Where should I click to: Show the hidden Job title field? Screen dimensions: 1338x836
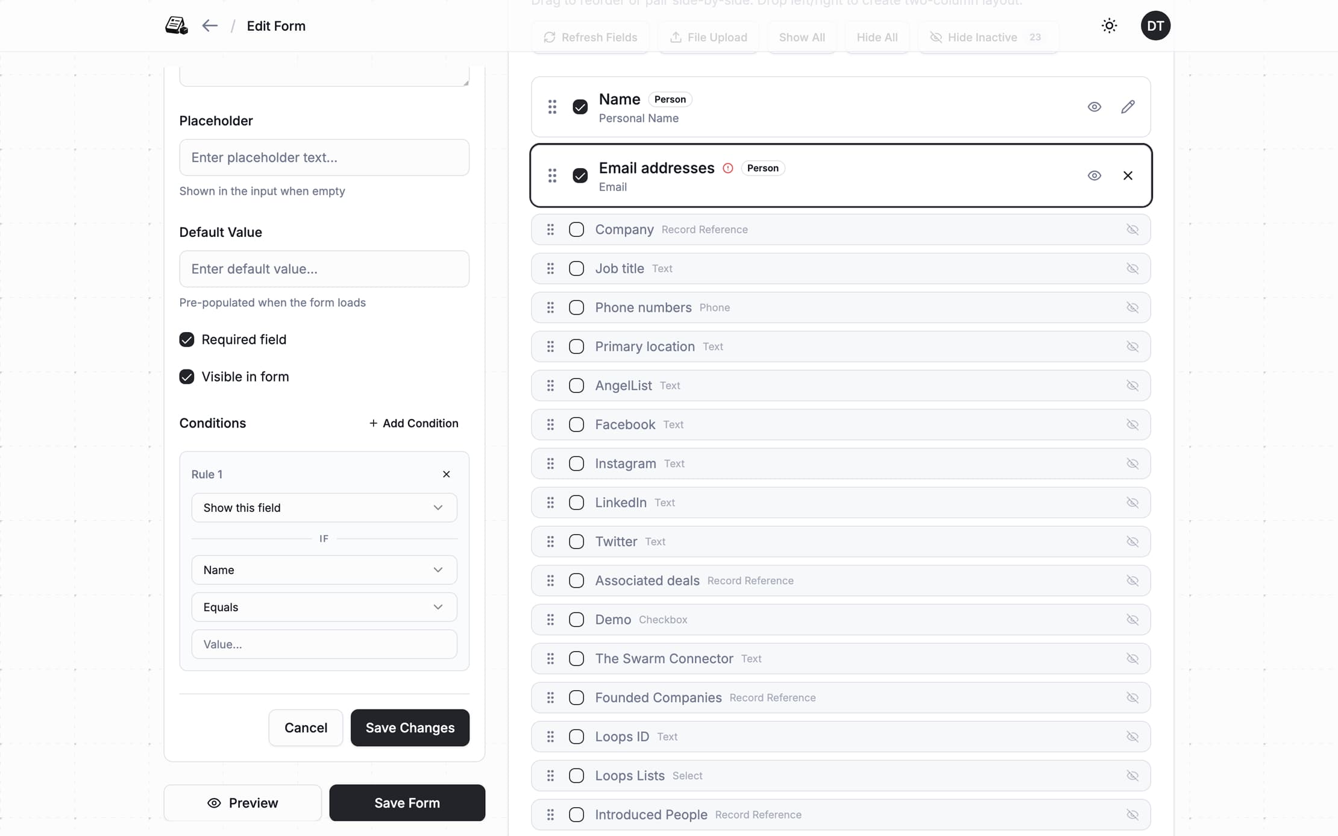(1132, 269)
